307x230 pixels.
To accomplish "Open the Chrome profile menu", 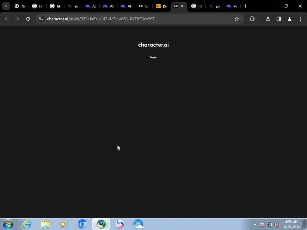I will click(x=290, y=19).
